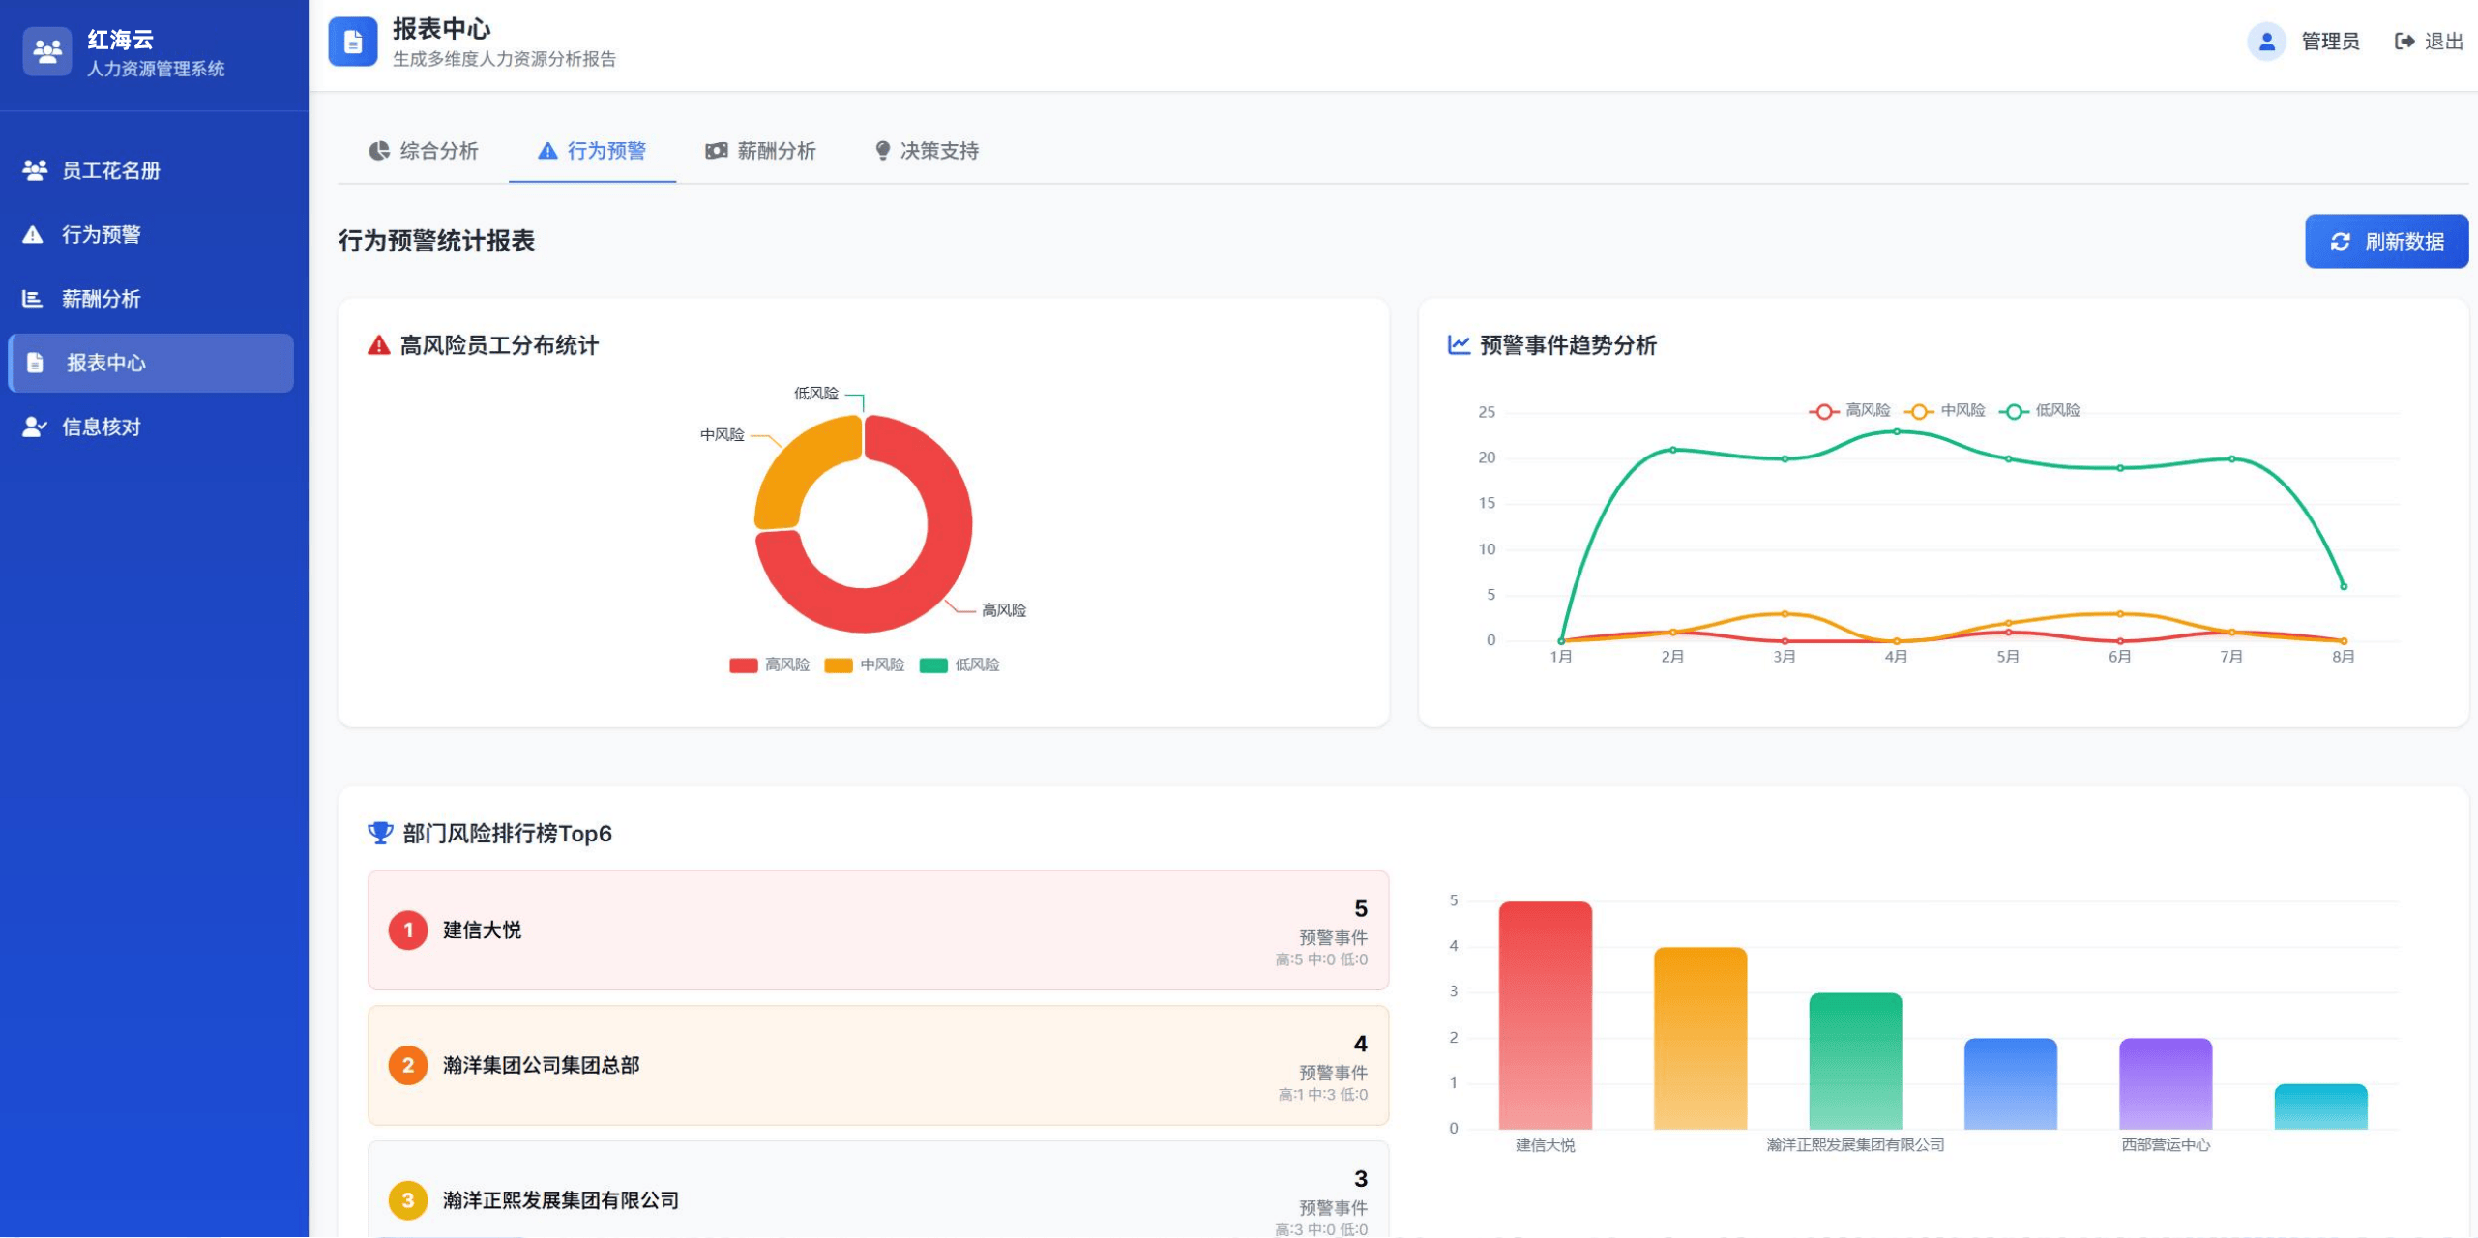The height and width of the screenshot is (1238, 2478).
Task: Toggle 低风险 series in the trend chart legend
Action: coord(2039,411)
